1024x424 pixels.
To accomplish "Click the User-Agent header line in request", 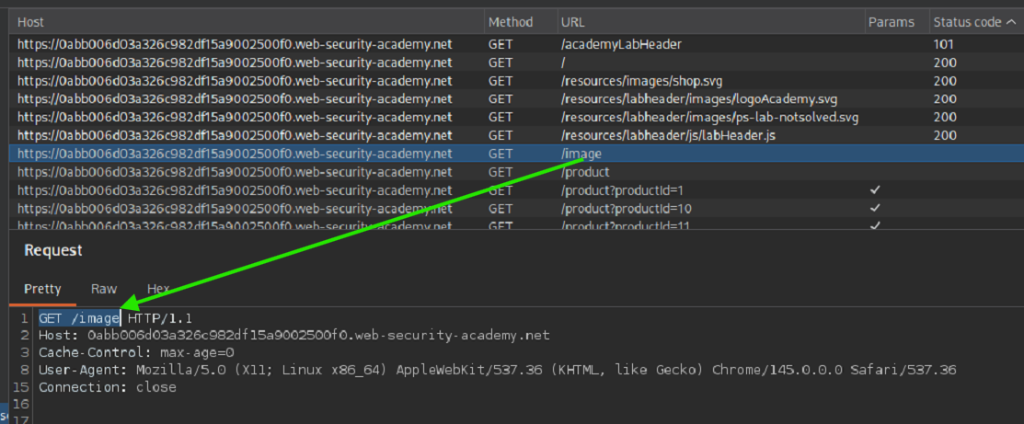I will point(497,370).
